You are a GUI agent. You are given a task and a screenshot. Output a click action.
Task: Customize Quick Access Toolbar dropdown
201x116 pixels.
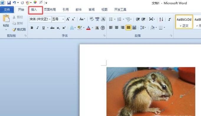tap(46, 3)
